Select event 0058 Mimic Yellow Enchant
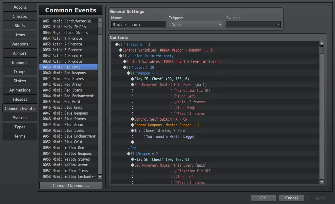Screen dimensions: 335x204 68,176
